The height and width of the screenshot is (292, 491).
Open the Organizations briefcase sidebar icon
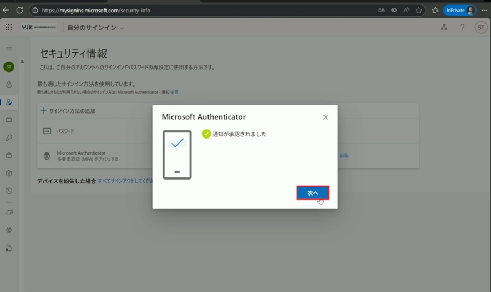[9, 156]
